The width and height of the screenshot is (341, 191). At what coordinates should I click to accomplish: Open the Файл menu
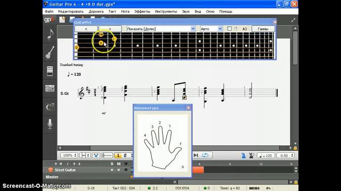(49, 12)
